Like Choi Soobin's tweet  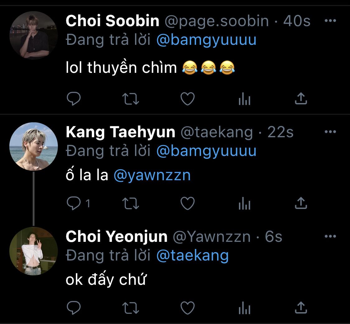coord(188,99)
